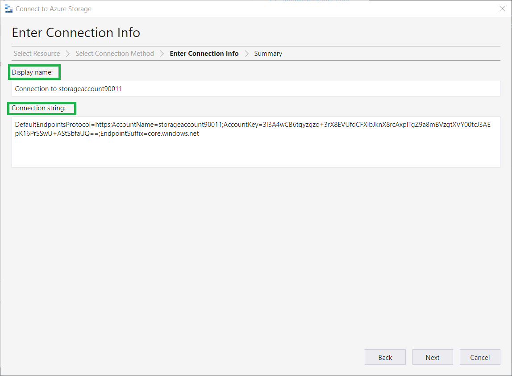The width and height of the screenshot is (512, 376).
Task: Go to the Select Connection Method step
Action: click(115, 54)
